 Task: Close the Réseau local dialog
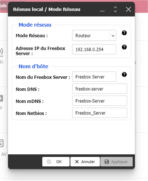128,9
